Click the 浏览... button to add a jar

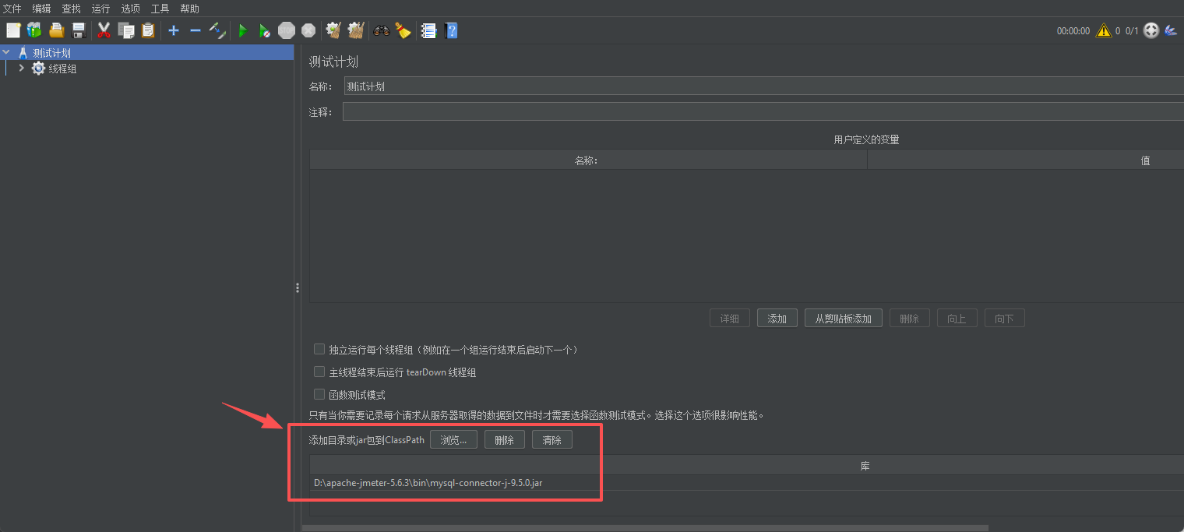(453, 439)
